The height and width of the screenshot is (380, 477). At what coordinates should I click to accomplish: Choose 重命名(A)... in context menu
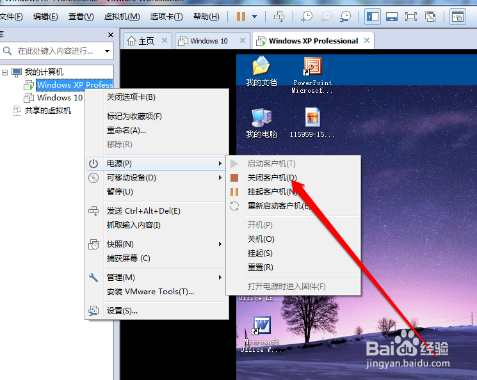coord(157,131)
